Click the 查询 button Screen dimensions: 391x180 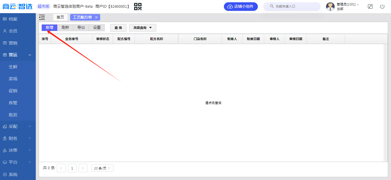(118, 28)
